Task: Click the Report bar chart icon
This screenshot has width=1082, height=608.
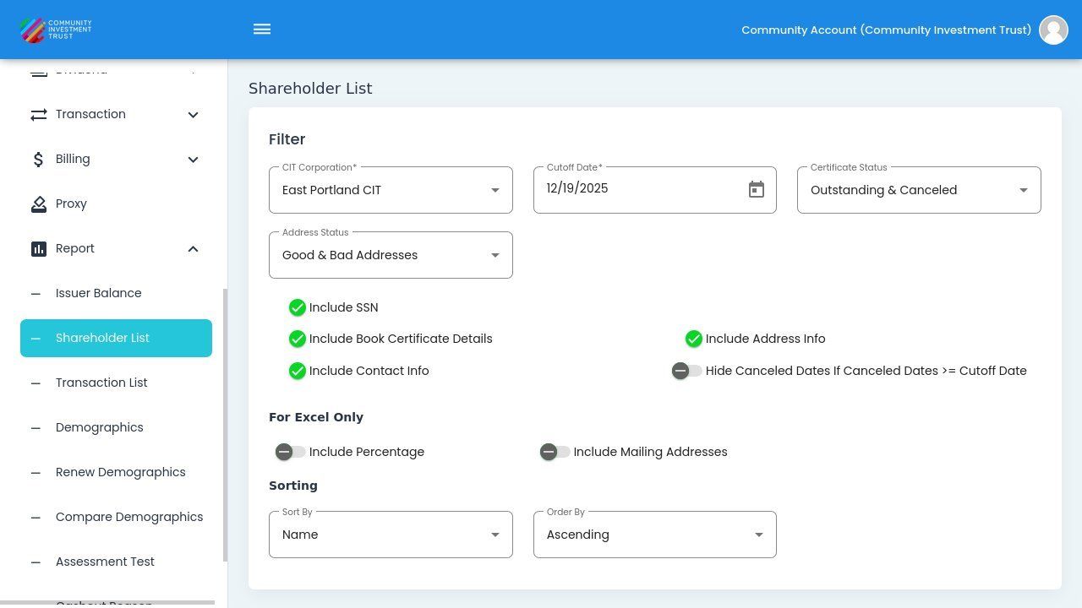Action: click(39, 249)
